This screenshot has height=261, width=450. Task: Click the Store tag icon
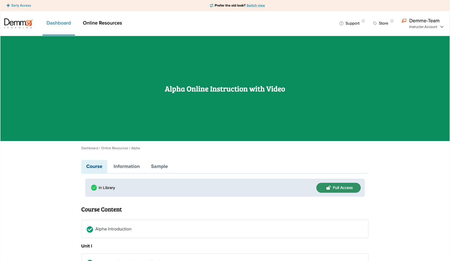click(375, 23)
